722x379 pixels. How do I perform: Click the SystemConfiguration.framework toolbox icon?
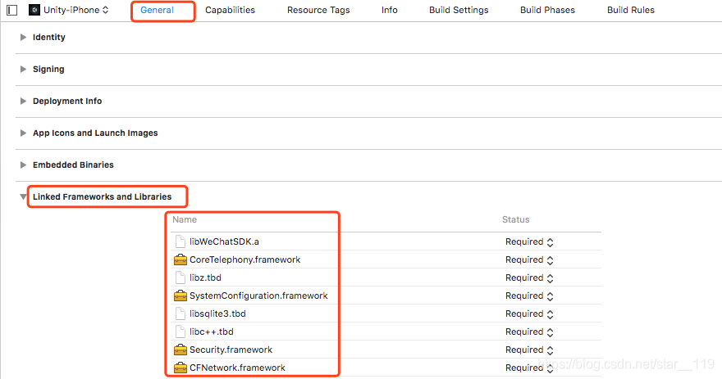tap(180, 296)
